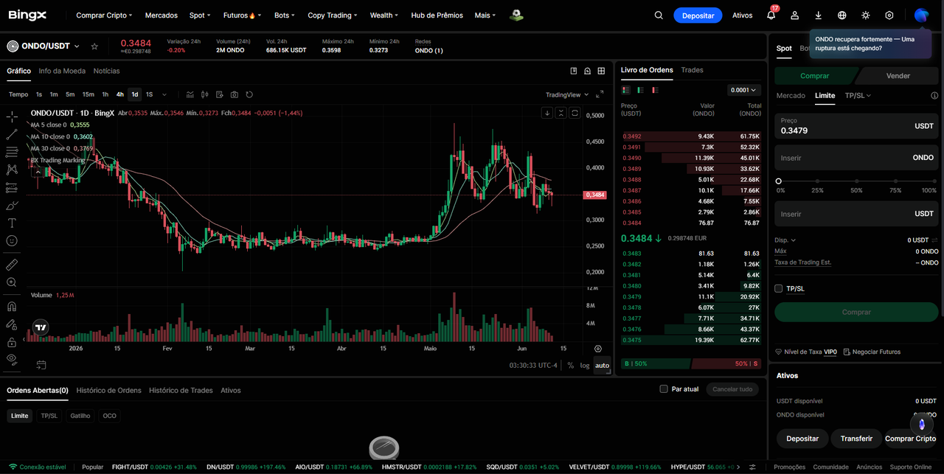Check the Par atual checkbox
Screen dimensions: 944x474
pyautogui.click(x=664, y=388)
